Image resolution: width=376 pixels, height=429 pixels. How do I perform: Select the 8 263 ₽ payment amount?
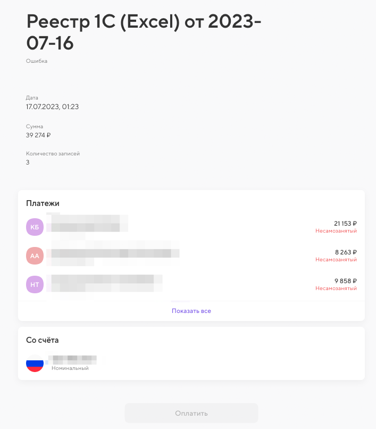coord(346,252)
